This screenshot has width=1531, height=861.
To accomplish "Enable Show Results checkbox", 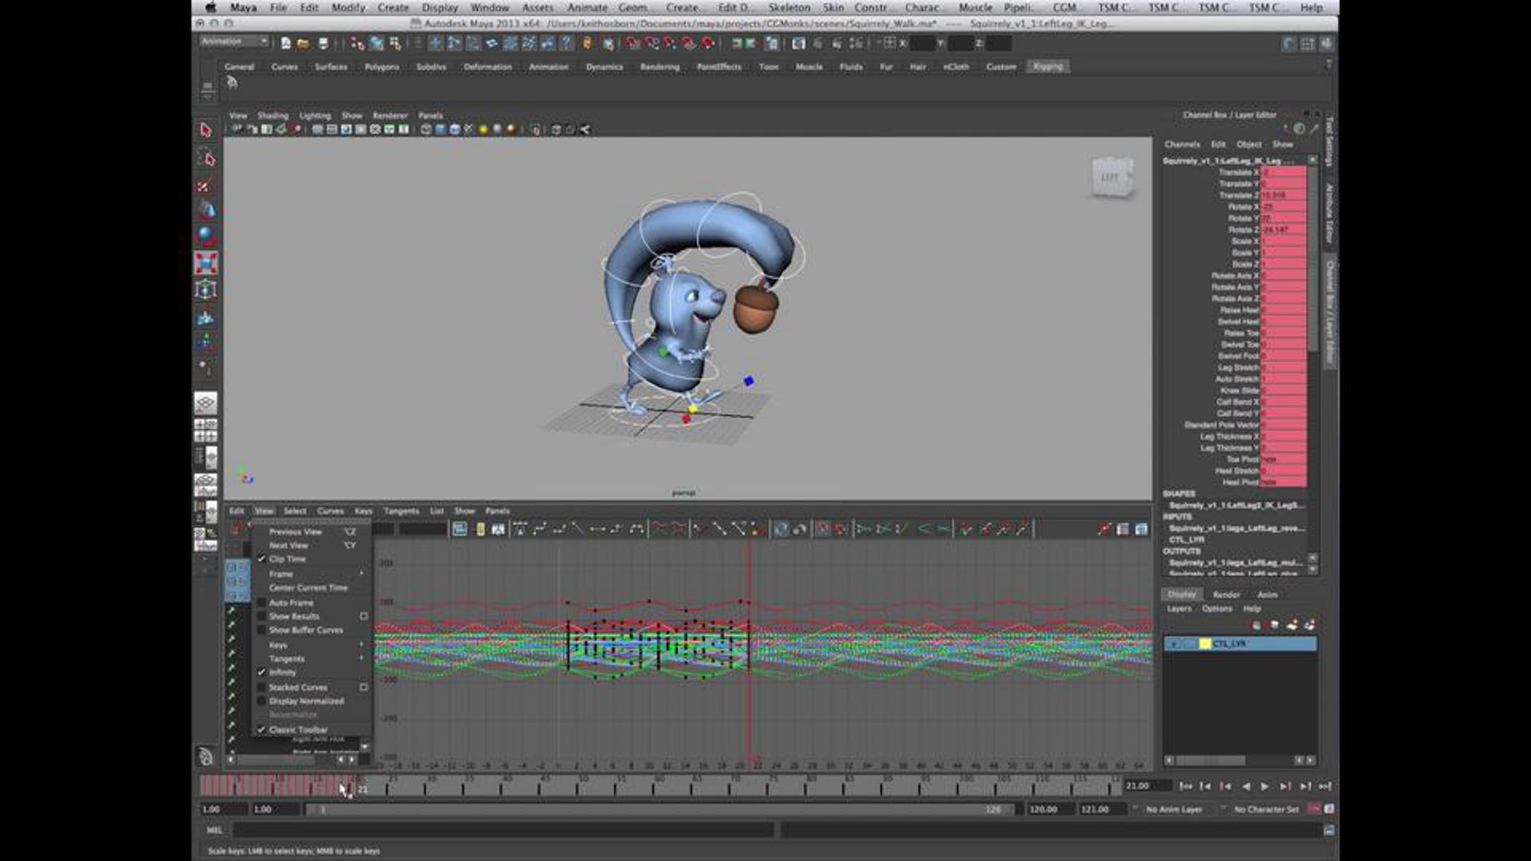I will tap(261, 616).
